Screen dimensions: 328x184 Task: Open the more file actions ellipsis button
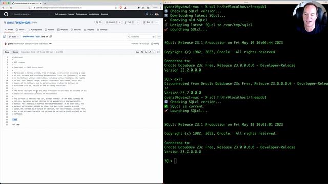click(x=159, y=37)
